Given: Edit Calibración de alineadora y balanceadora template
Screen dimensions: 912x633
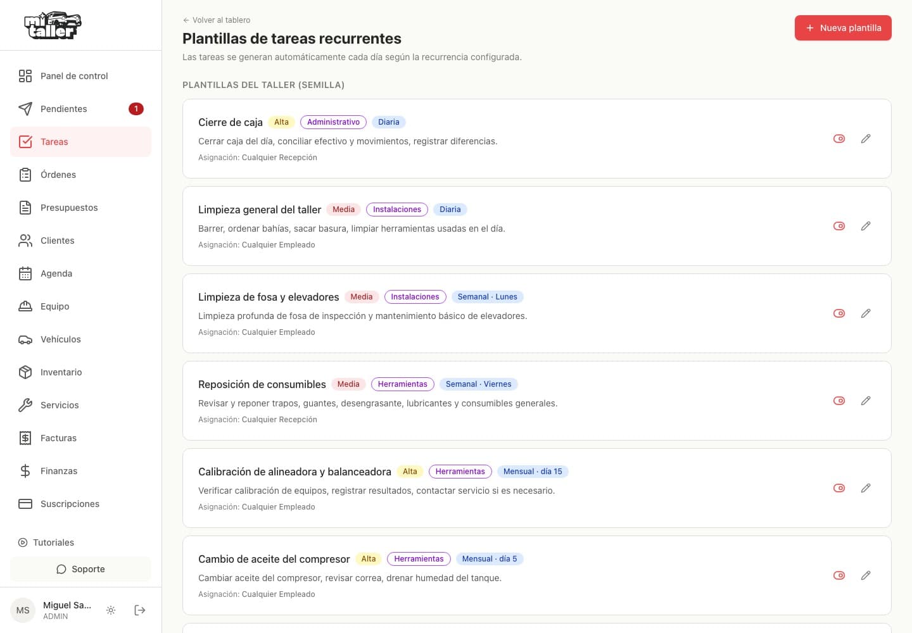Looking at the screenshot, I should coord(866,488).
